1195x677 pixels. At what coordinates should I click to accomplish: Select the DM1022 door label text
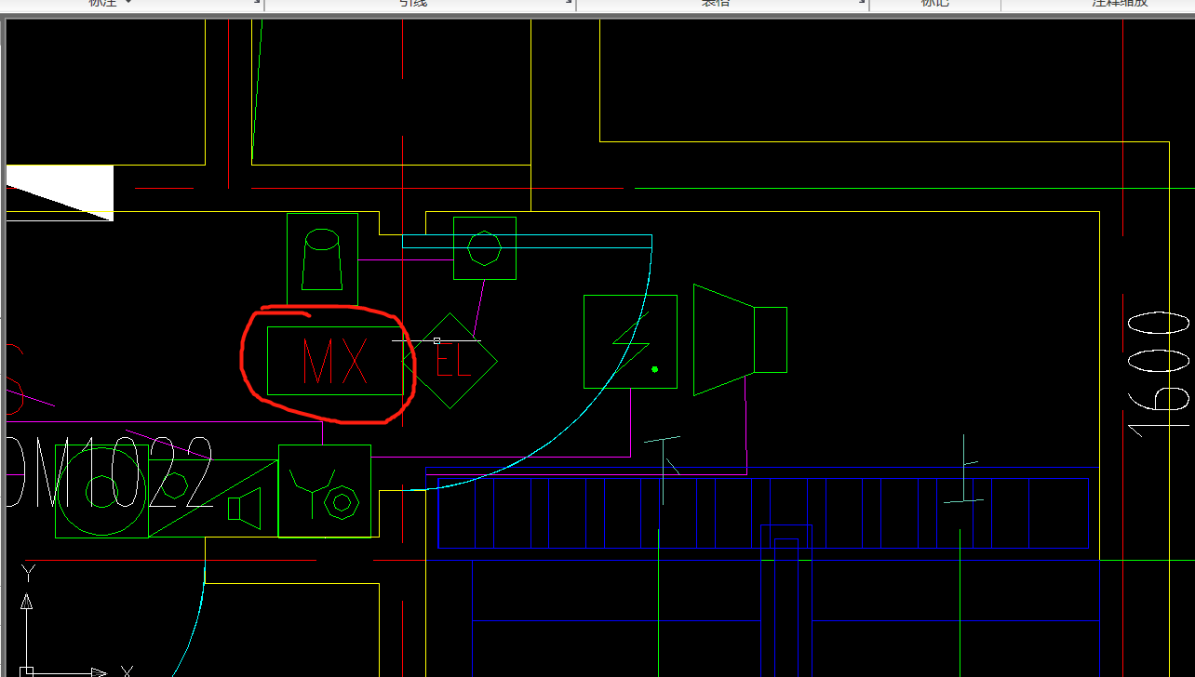pyautogui.click(x=111, y=472)
